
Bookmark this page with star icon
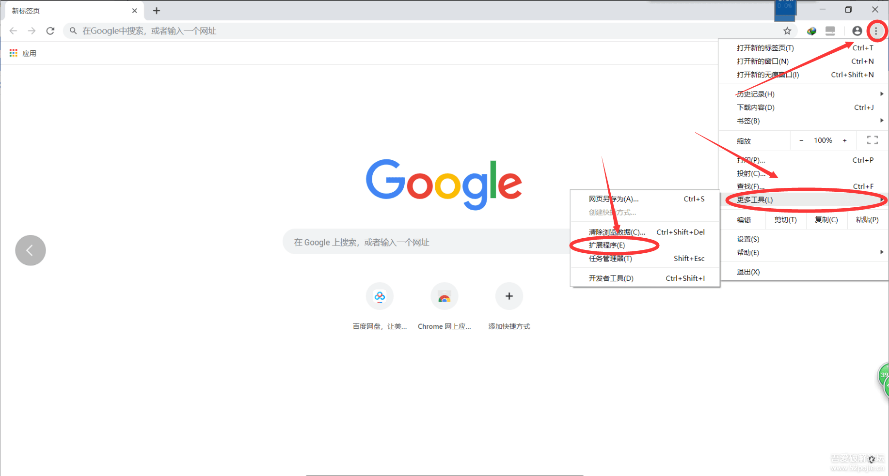coord(787,31)
